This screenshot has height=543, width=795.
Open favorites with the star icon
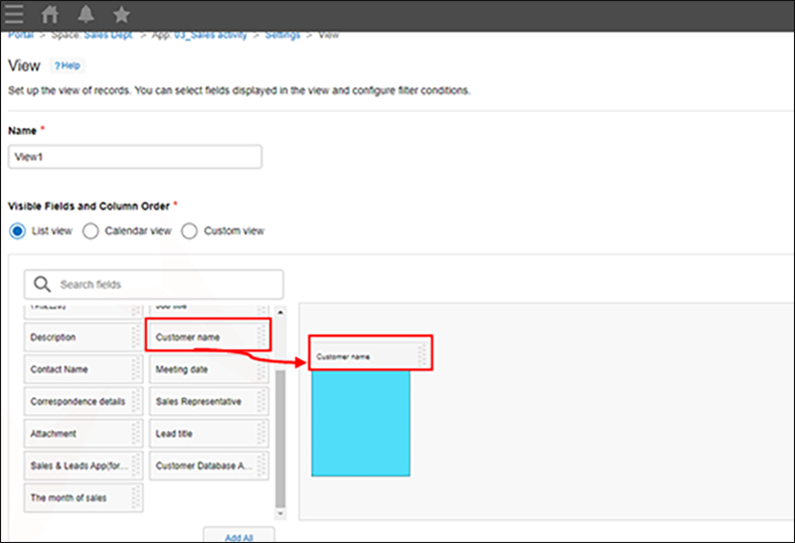[121, 15]
